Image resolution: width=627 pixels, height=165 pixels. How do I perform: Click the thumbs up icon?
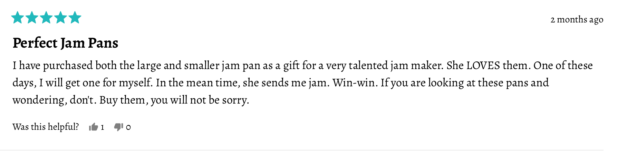pos(93,127)
